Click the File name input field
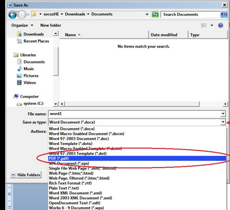This screenshot has height=210, width=230. pyautogui.click(x=135, y=114)
